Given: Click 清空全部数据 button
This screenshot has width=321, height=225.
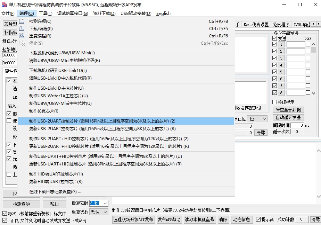Looking at the screenshot, I should pyautogui.click(x=288, y=110).
